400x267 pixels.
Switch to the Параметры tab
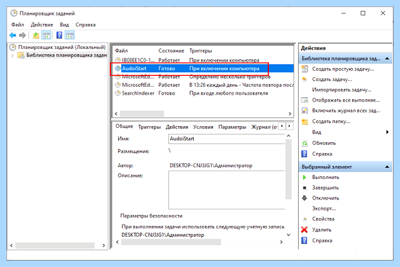pyautogui.click(x=232, y=127)
